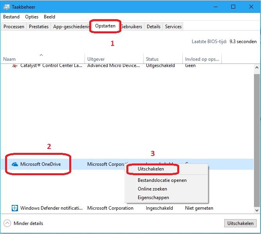Close the Taakbeheer window
This screenshot has width=261, height=234.
(x=251, y=7)
